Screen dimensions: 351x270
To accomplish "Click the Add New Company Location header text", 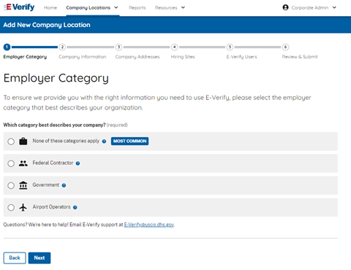I will (47, 25).
